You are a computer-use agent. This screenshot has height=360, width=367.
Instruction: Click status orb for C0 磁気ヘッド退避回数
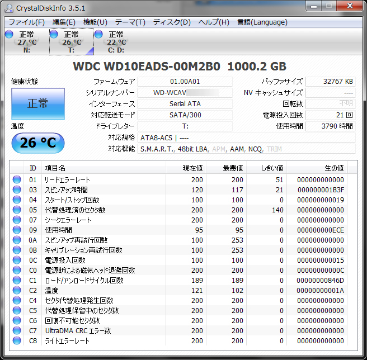pos(17,270)
